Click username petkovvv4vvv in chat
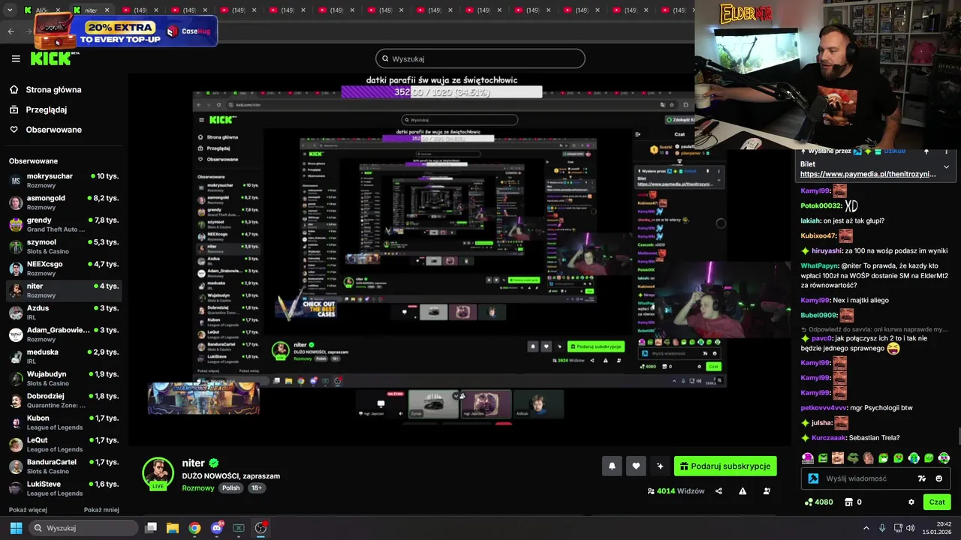The image size is (961, 540). point(824,408)
